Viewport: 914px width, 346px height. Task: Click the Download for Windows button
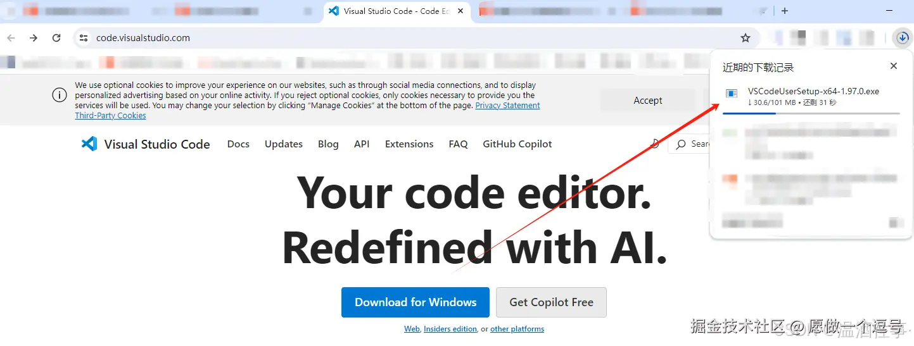tap(416, 302)
